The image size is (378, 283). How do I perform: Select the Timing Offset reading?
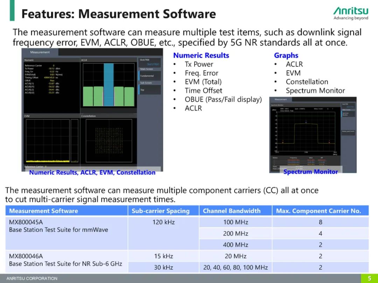[x=41, y=78]
